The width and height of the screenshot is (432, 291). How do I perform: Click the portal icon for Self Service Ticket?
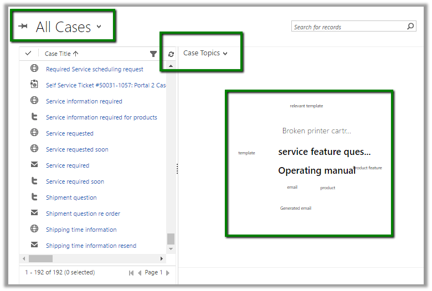tap(34, 85)
